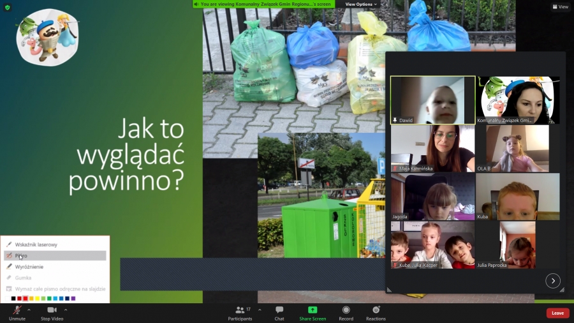Leave the meeting

(557, 313)
